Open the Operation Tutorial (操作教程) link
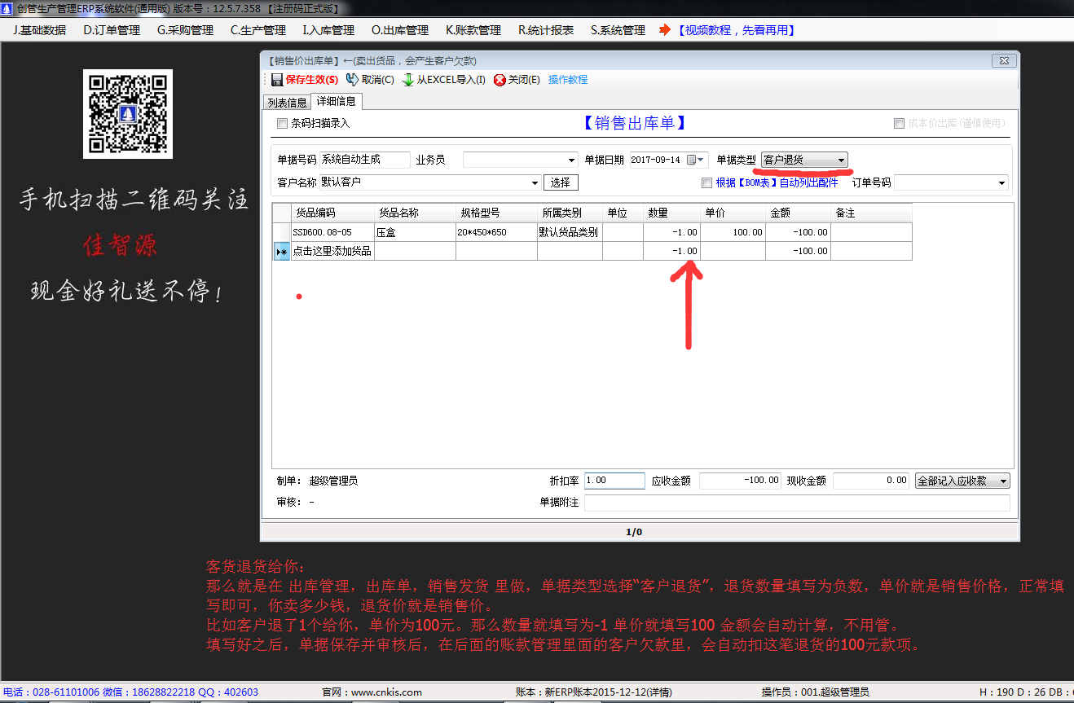This screenshot has height=703, width=1074. (x=567, y=80)
